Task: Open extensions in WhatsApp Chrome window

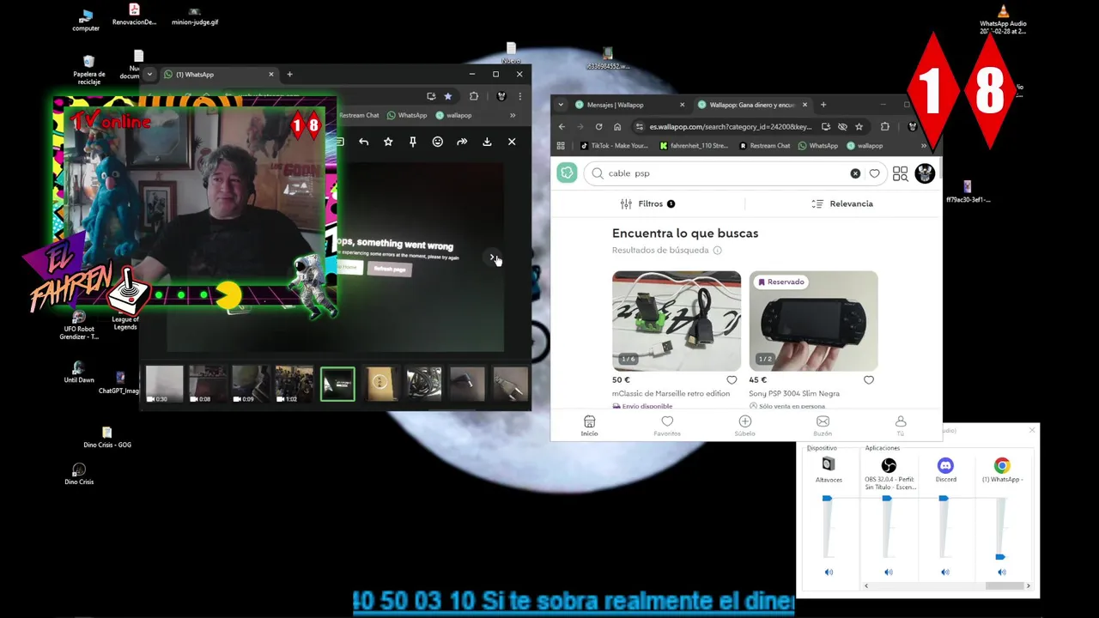Action: pos(474,96)
